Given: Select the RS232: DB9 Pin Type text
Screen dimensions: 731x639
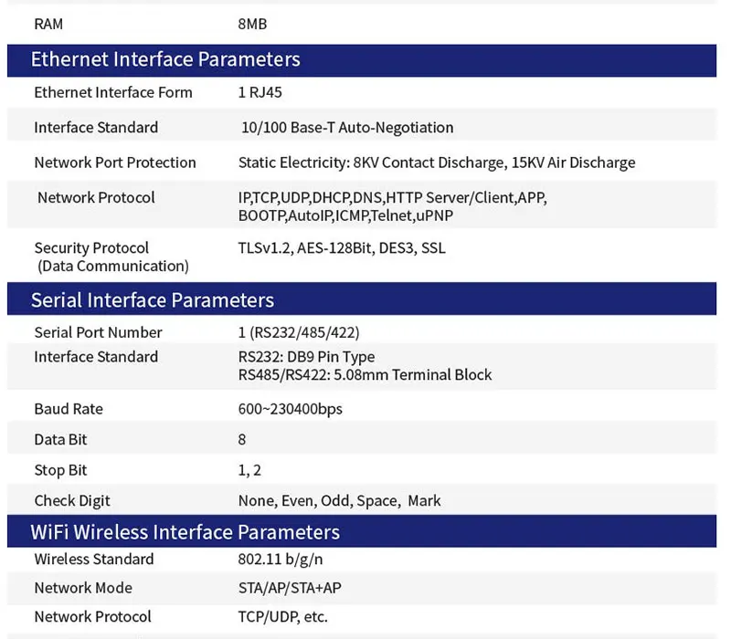Looking at the screenshot, I should (x=306, y=357).
